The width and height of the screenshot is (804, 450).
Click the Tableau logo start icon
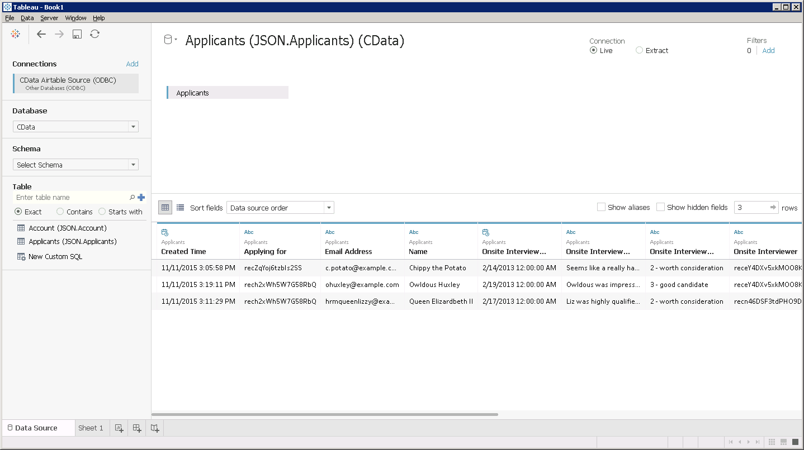coord(16,34)
